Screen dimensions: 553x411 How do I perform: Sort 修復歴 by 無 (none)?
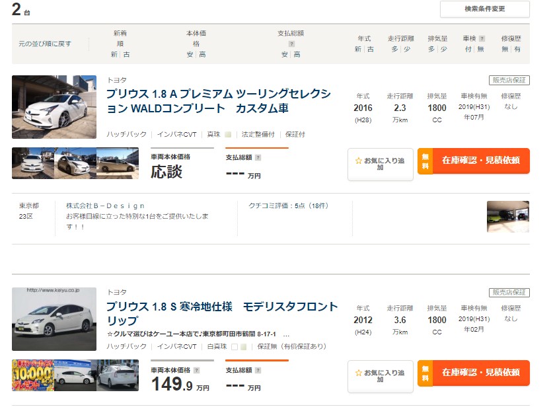[x=505, y=49]
